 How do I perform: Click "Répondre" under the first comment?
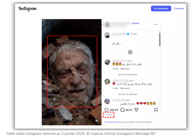pyautogui.click(x=125, y=69)
